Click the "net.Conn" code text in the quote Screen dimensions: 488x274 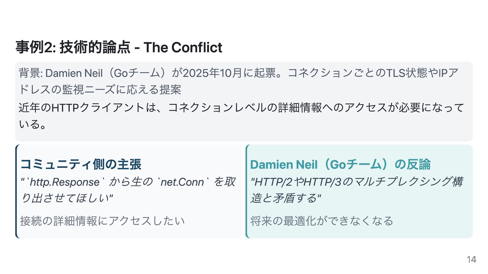(182, 182)
